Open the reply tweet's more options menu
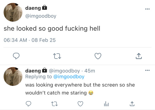The height and width of the screenshot is (110, 155). [x=147, y=70]
